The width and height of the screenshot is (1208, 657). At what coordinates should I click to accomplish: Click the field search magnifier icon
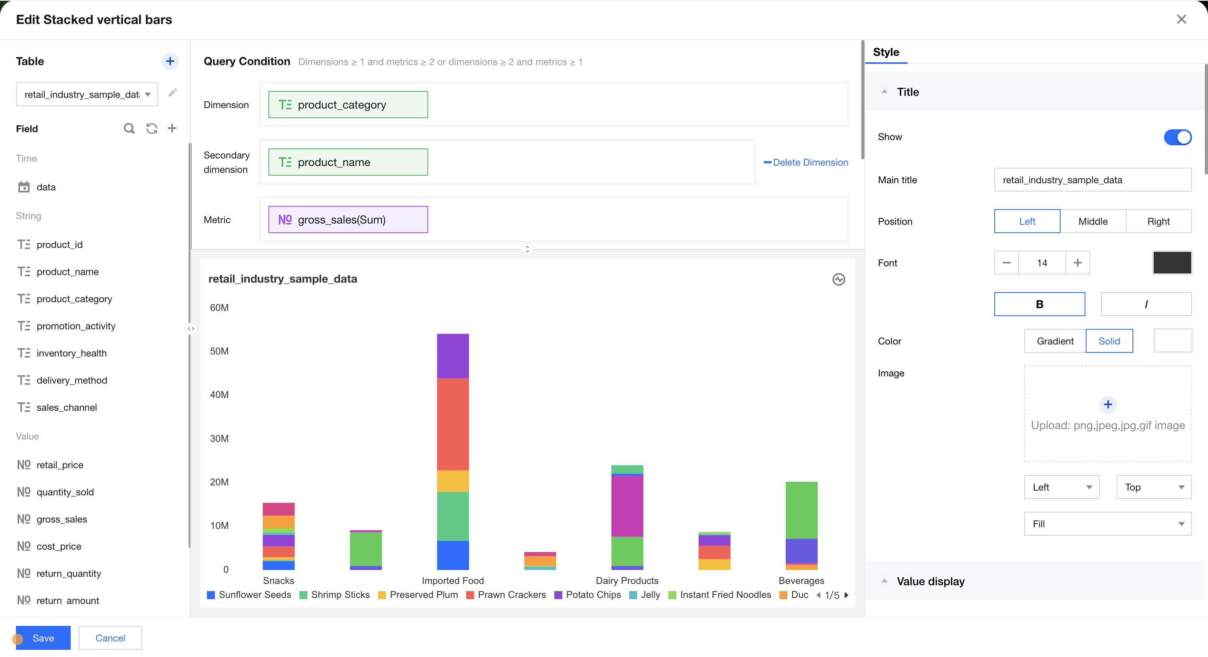click(129, 129)
